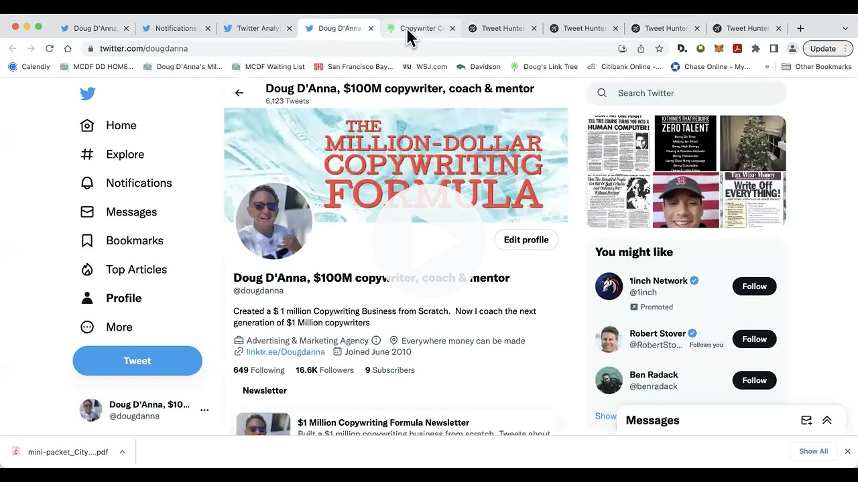Go back using the profile back arrow
The width and height of the screenshot is (858, 482).
[x=239, y=92]
